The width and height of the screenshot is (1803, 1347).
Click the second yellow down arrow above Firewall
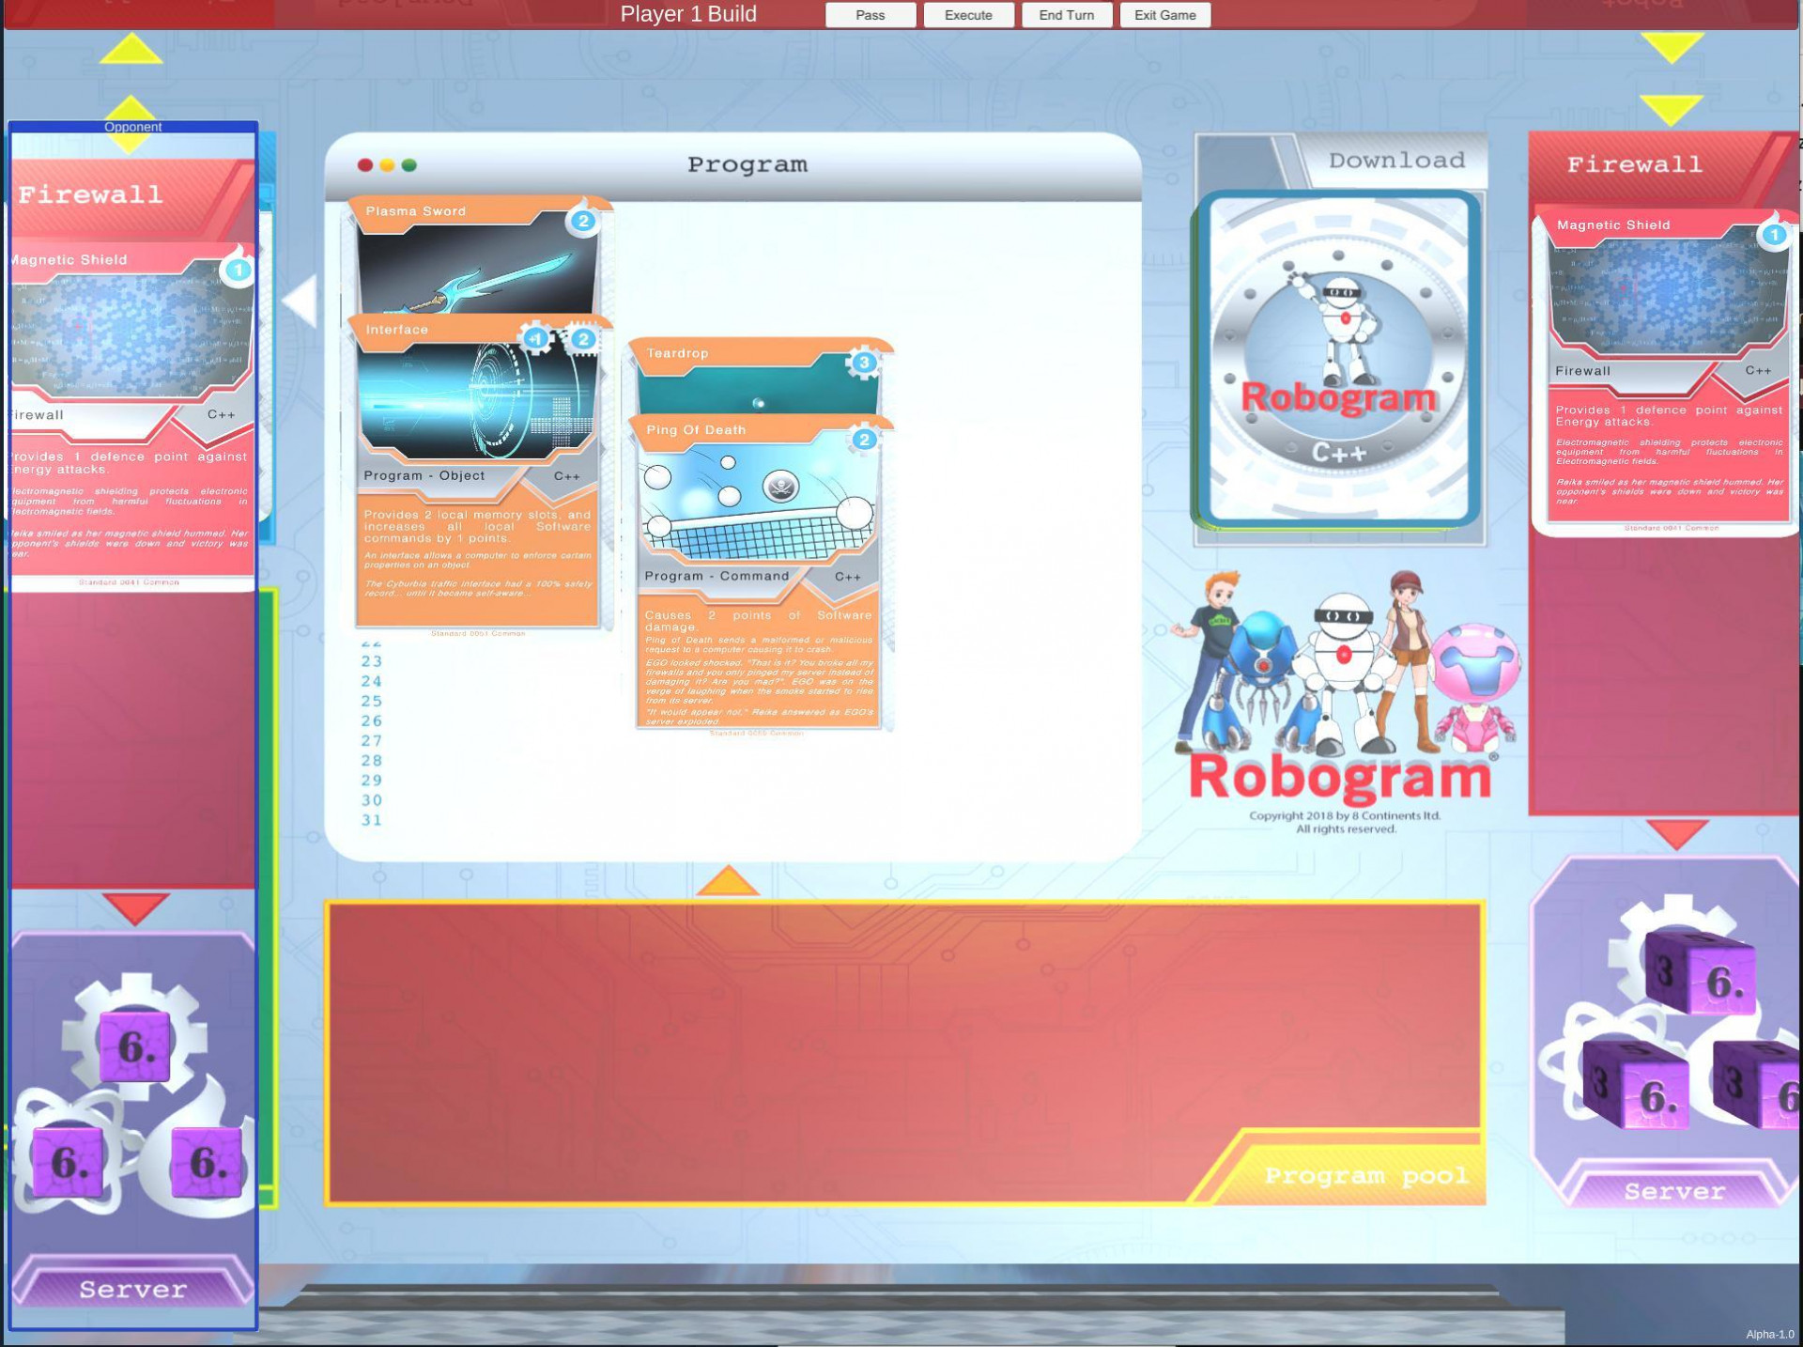(1672, 110)
